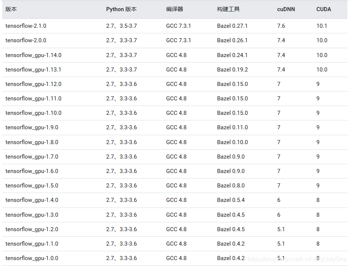The image size is (350, 266).
Task: Select the tensorflow_gpu-1.10.0 cell
Action: click(x=33, y=113)
